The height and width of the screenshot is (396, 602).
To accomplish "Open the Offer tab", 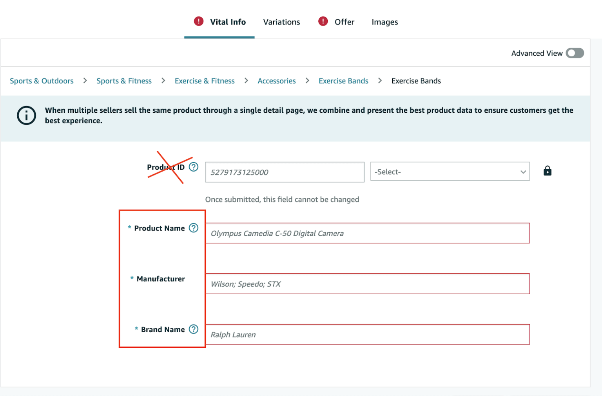I will pyautogui.click(x=344, y=22).
